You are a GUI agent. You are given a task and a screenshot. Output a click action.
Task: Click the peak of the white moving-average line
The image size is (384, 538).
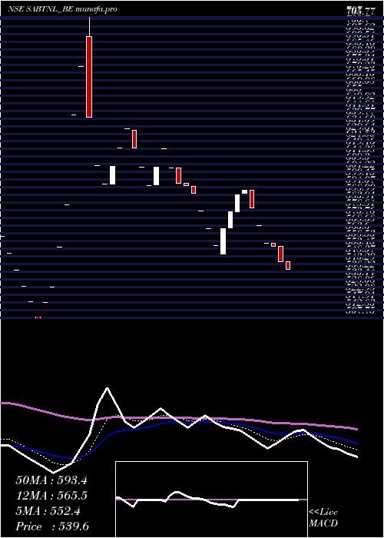[x=108, y=388]
